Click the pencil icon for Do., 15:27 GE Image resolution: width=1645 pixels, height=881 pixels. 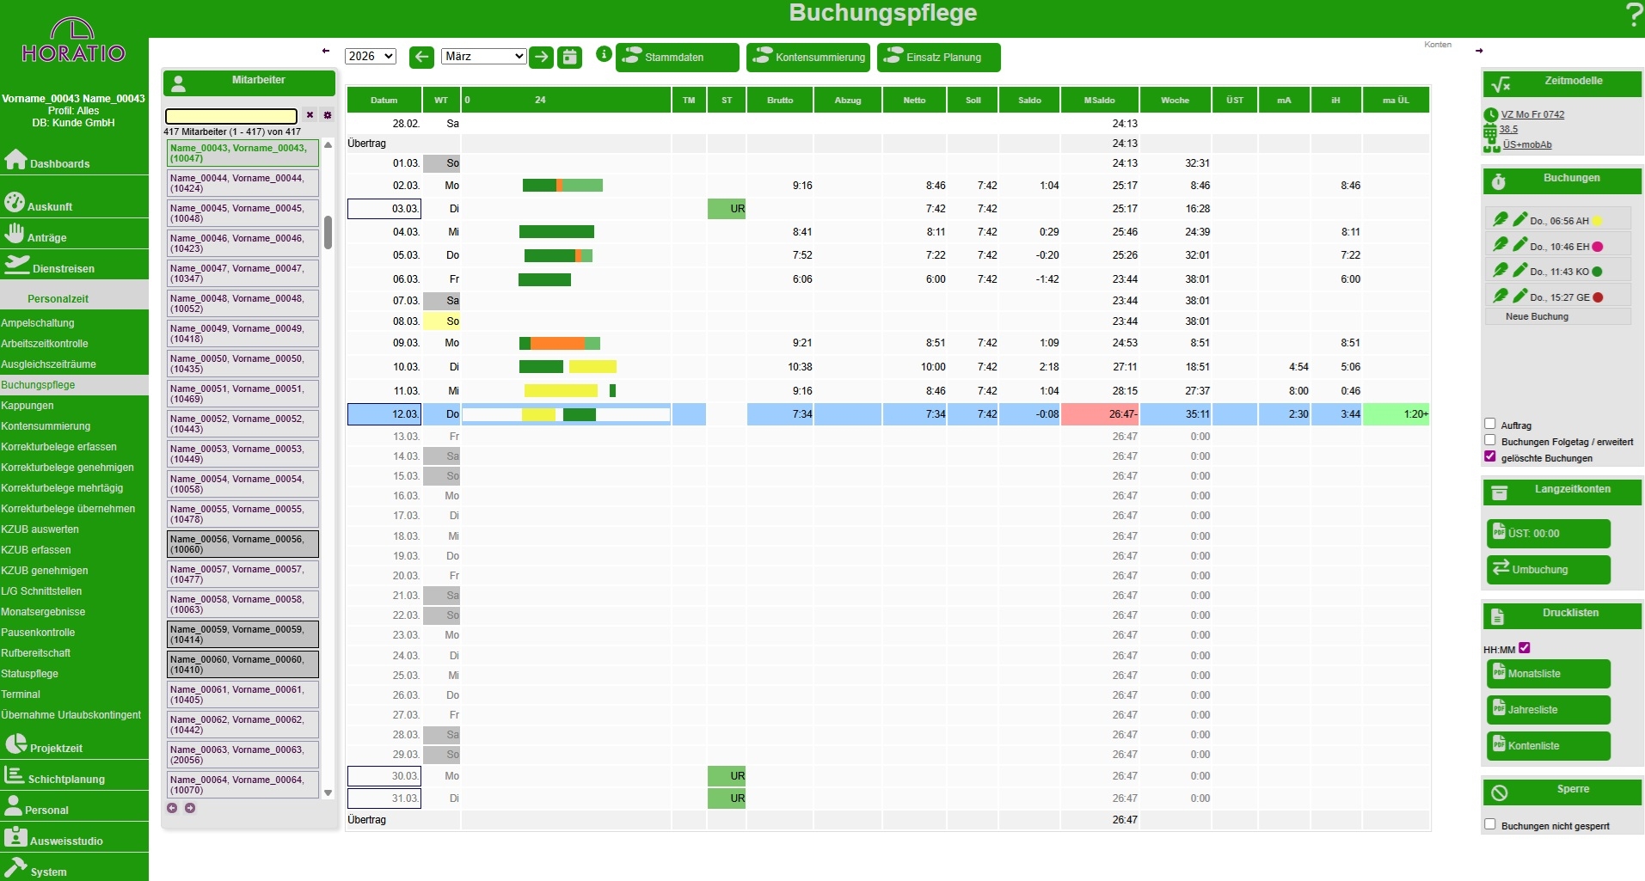(1520, 296)
